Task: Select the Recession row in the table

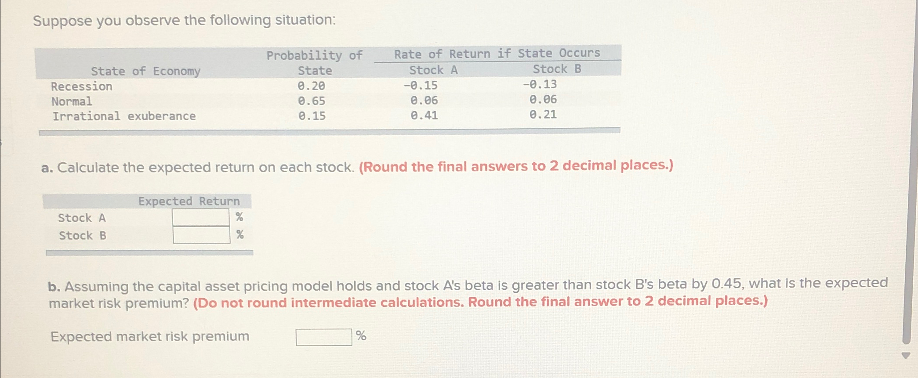Action: pyautogui.click(x=81, y=86)
